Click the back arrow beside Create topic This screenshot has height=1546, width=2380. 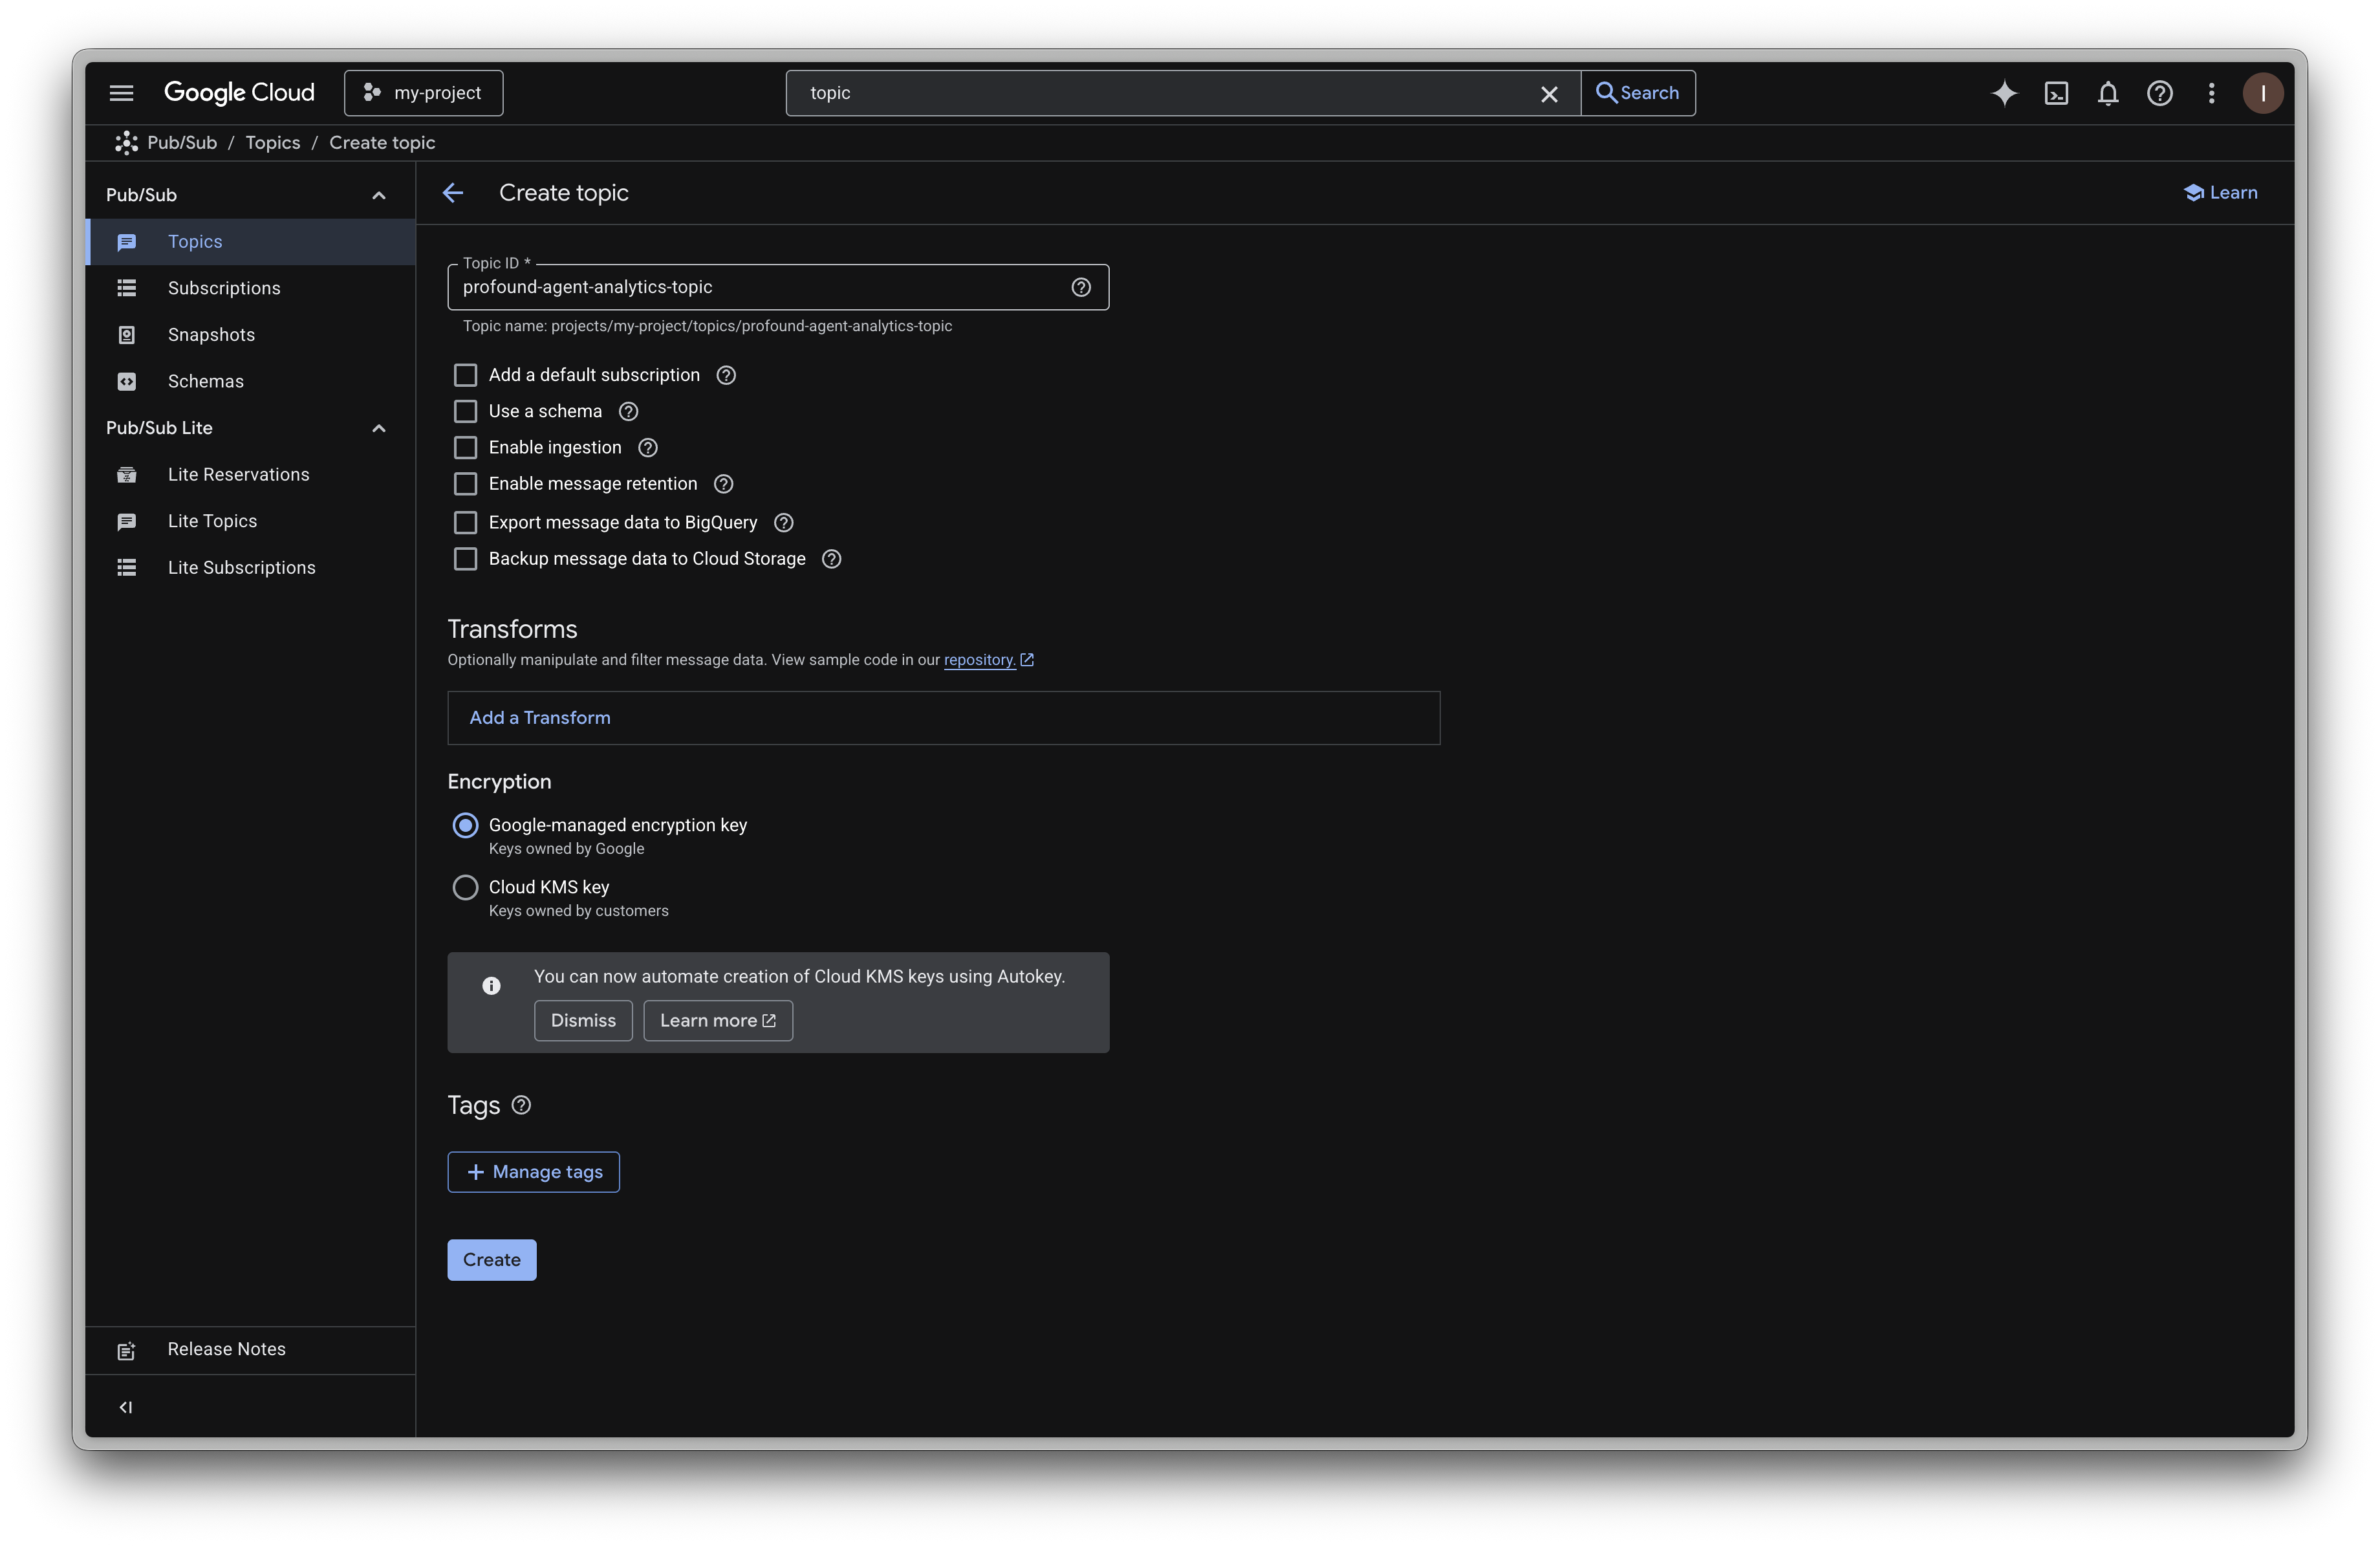[x=453, y=192]
